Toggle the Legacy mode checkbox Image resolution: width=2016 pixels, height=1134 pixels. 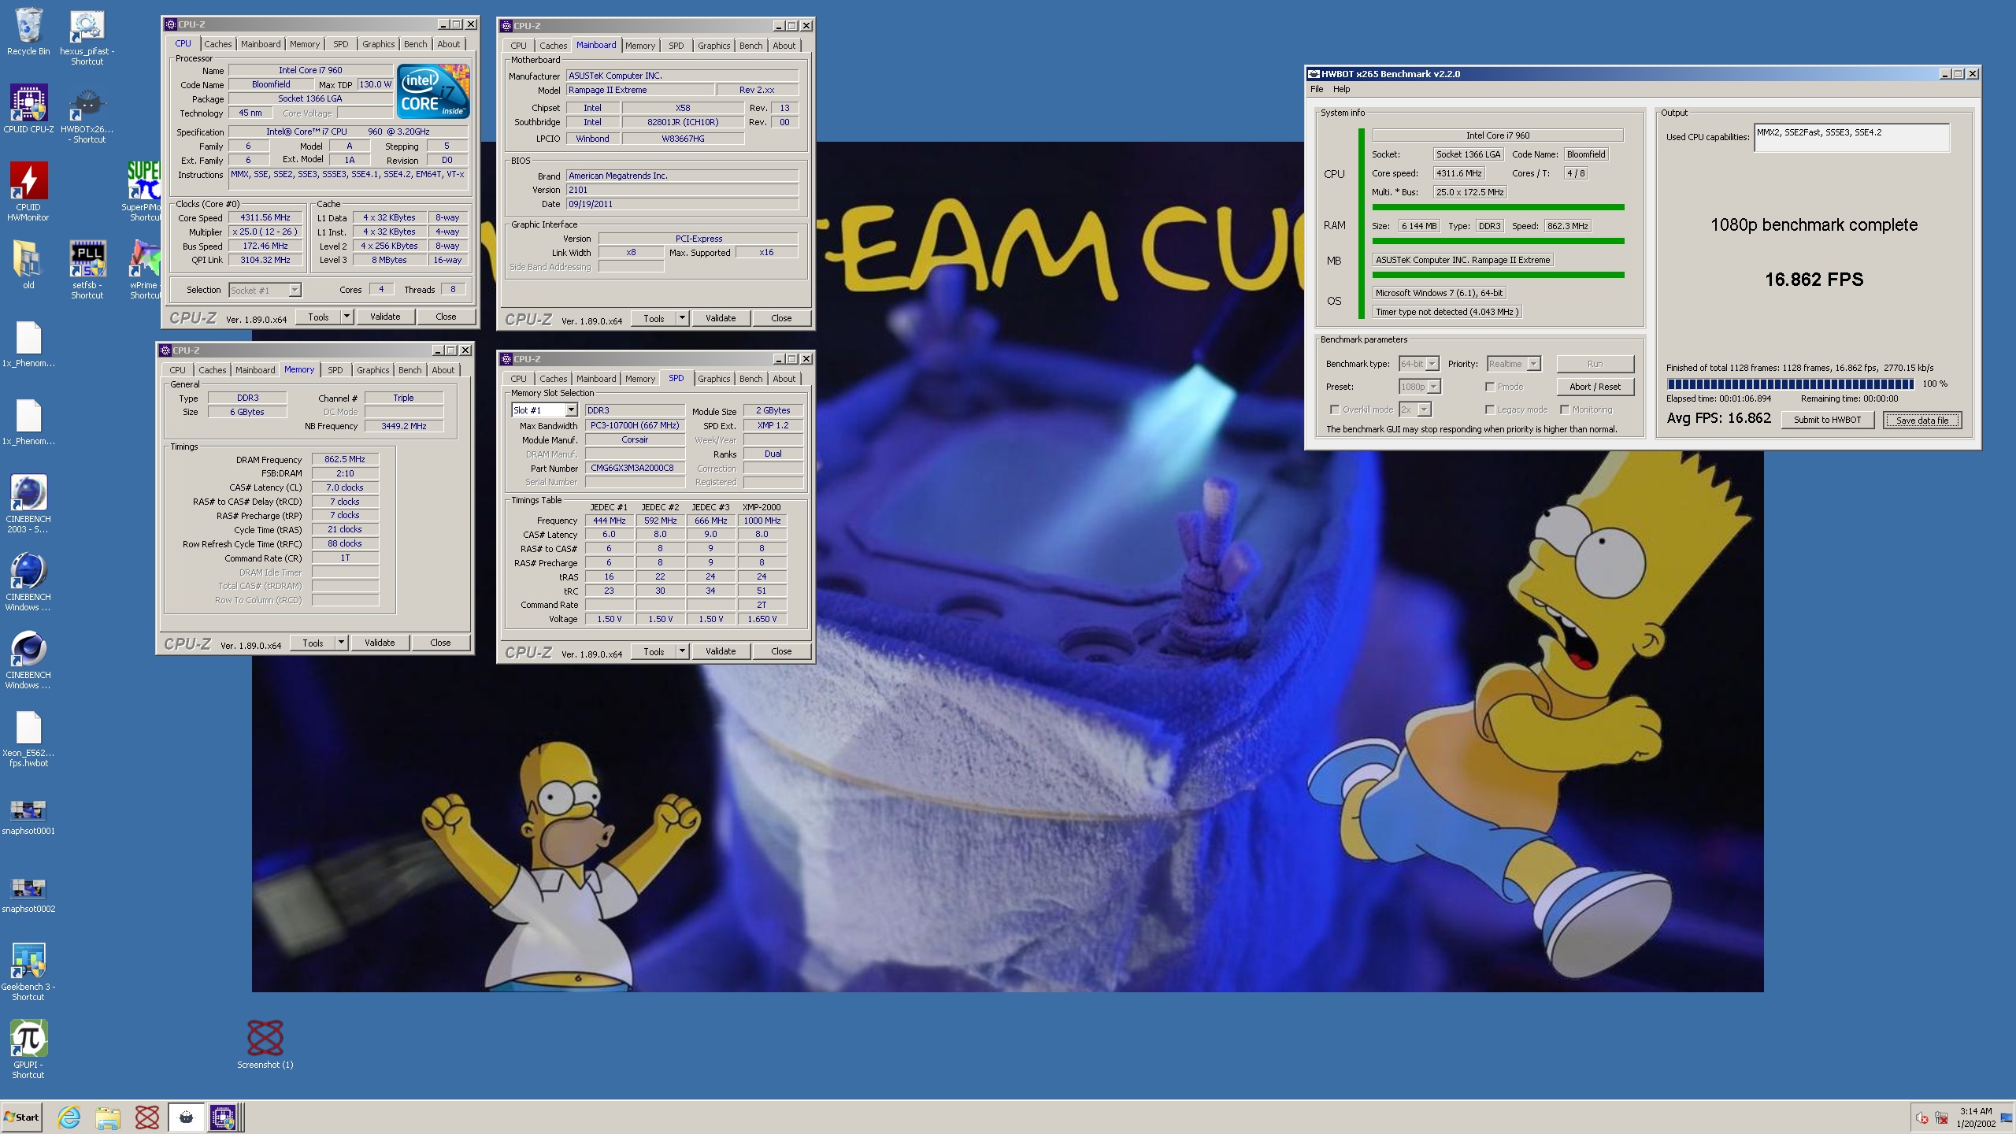point(1490,409)
